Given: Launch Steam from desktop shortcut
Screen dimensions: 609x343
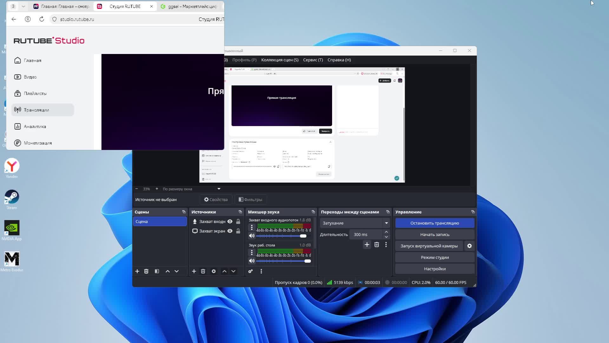Looking at the screenshot, I should (12, 197).
